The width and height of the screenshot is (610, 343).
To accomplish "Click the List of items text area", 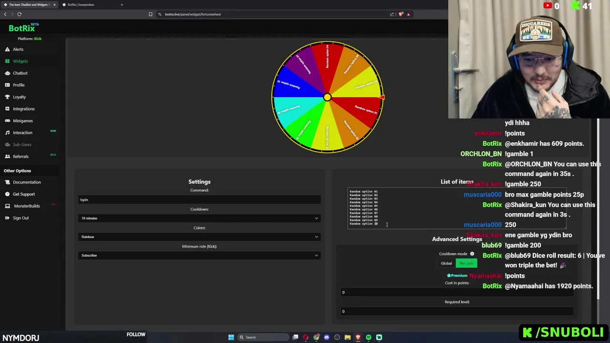I will click(457, 208).
